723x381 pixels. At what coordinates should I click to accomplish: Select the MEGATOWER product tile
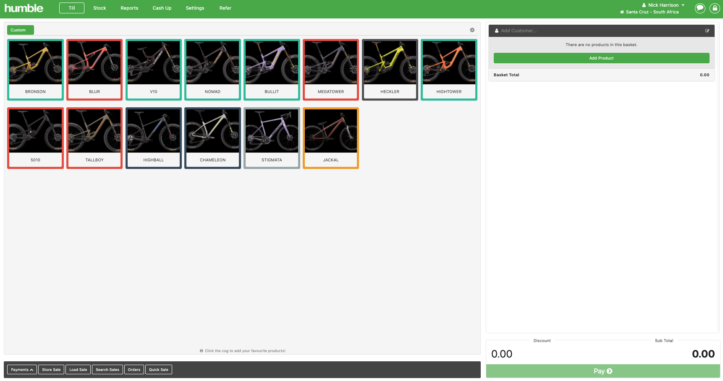(x=331, y=70)
